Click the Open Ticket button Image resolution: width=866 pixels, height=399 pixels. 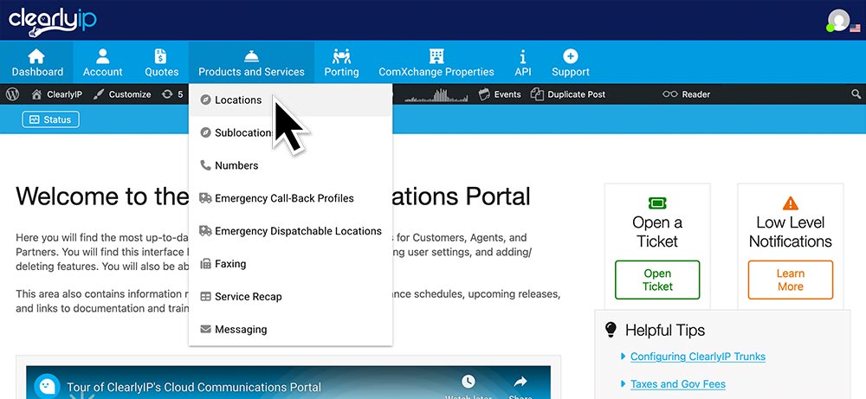(657, 280)
